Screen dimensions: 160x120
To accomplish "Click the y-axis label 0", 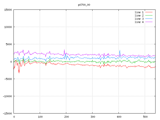I will pos(11,62).
